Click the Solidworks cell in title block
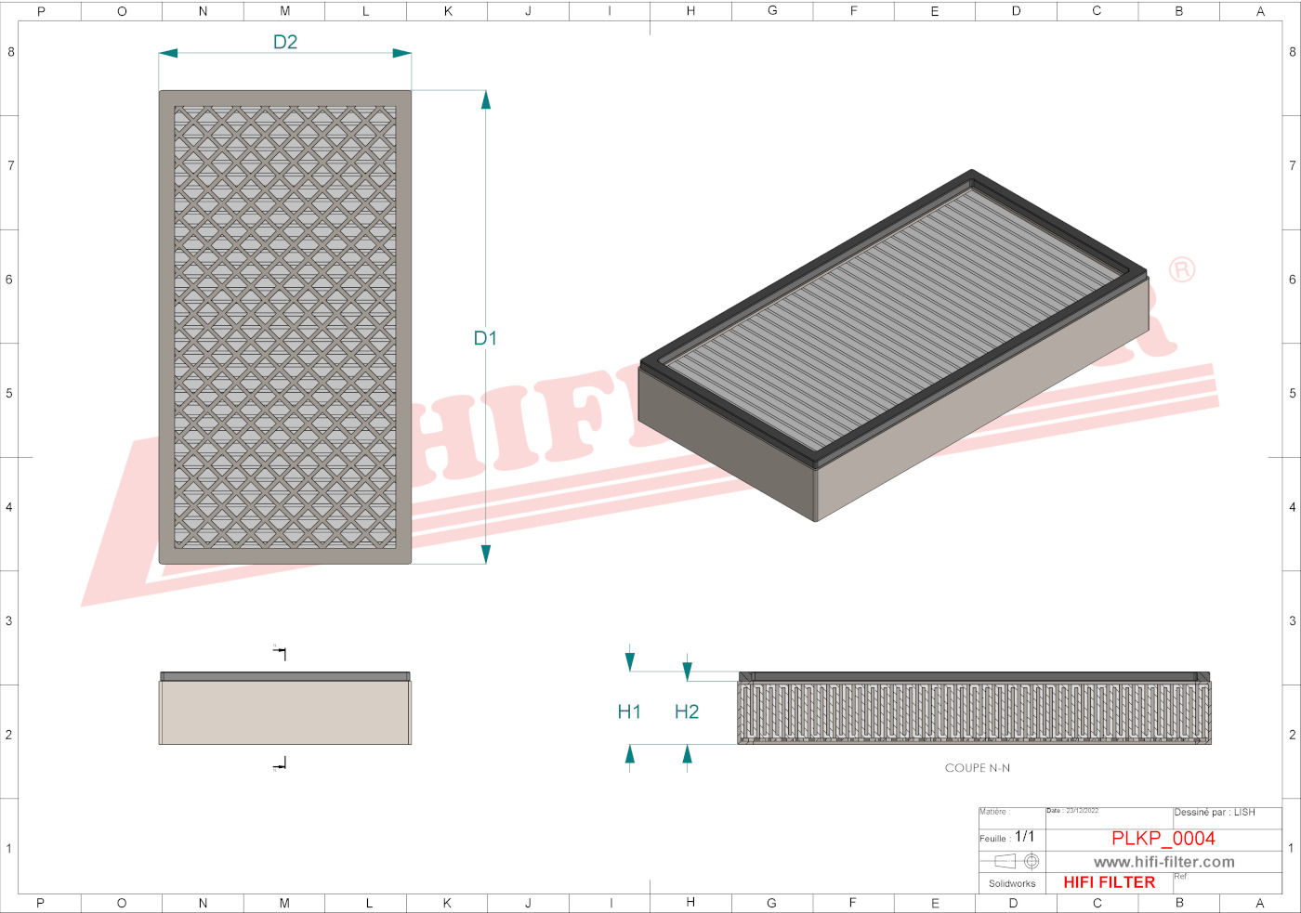Image resolution: width=1301 pixels, height=913 pixels. click(x=1011, y=883)
